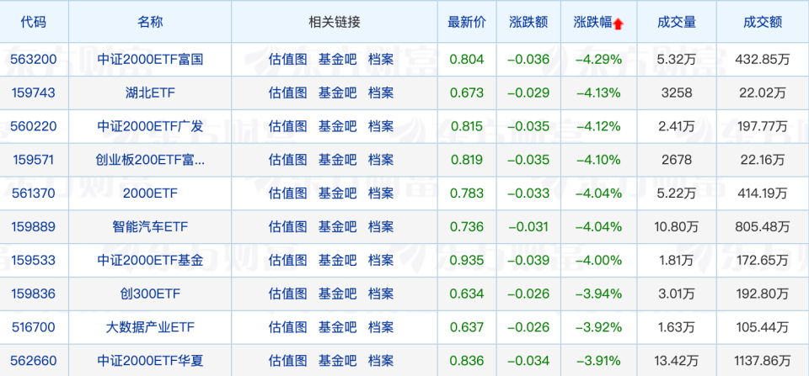809x376 pixels.
Task: Open fund code 563200 link
Action: pyautogui.click(x=34, y=59)
